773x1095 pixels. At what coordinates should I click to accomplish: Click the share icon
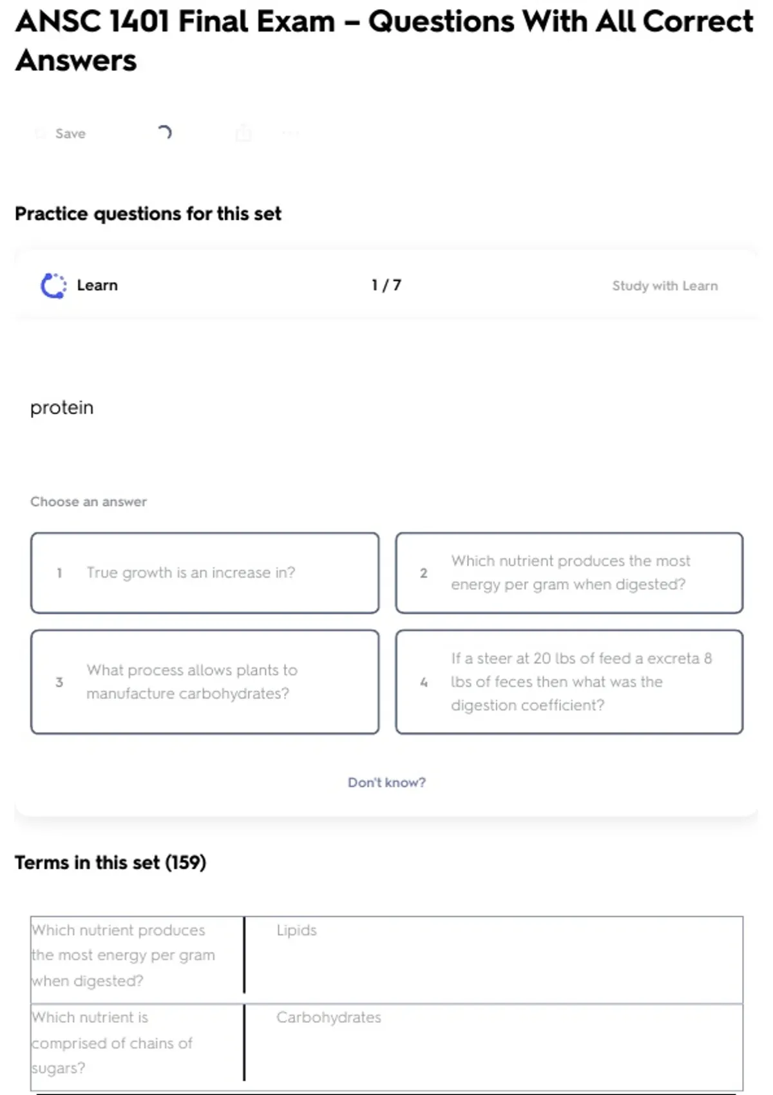click(243, 133)
